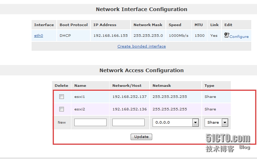The height and width of the screenshot is (159, 257).
Task: Open the Configure link for eth0
Action: 239,36
